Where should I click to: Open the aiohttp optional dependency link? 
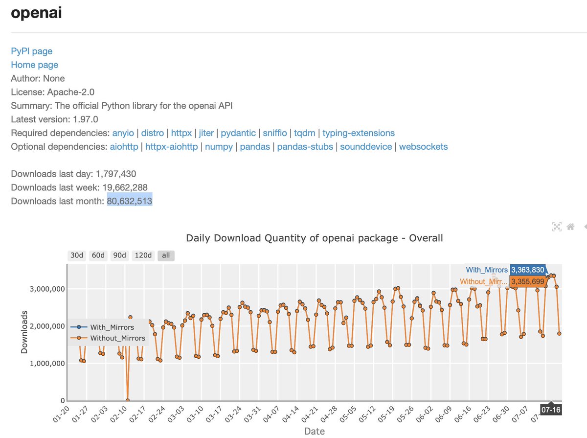tap(124, 147)
